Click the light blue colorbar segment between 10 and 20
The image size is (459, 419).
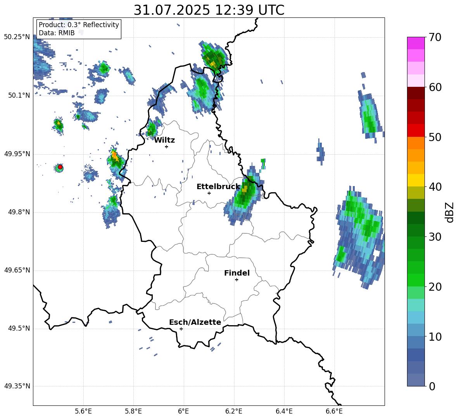click(x=416, y=317)
